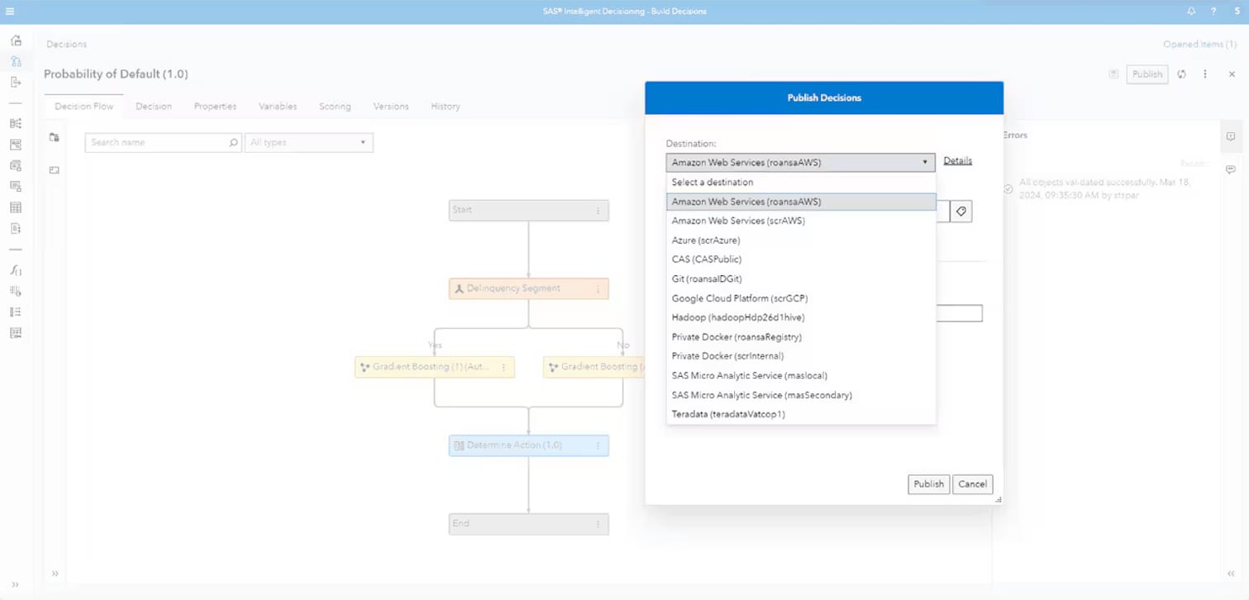Image resolution: width=1249 pixels, height=600 pixels.
Task: Select Private Docker (scrInternal) destination
Action: (x=801, y=356)
